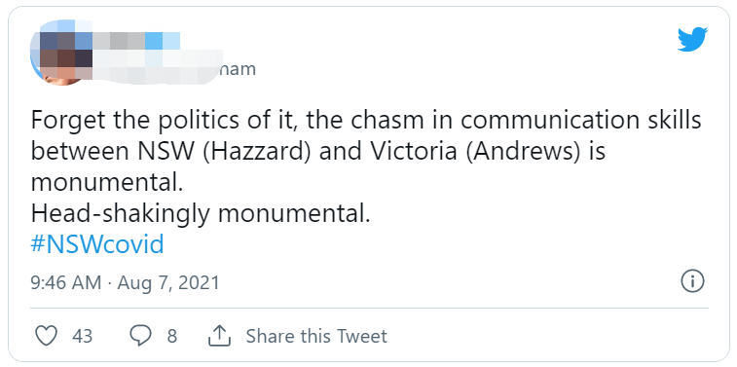The width and height of the screenshot is (737, 367).
Task: Like the tweet with the heart icon
Action: point(47,336)
